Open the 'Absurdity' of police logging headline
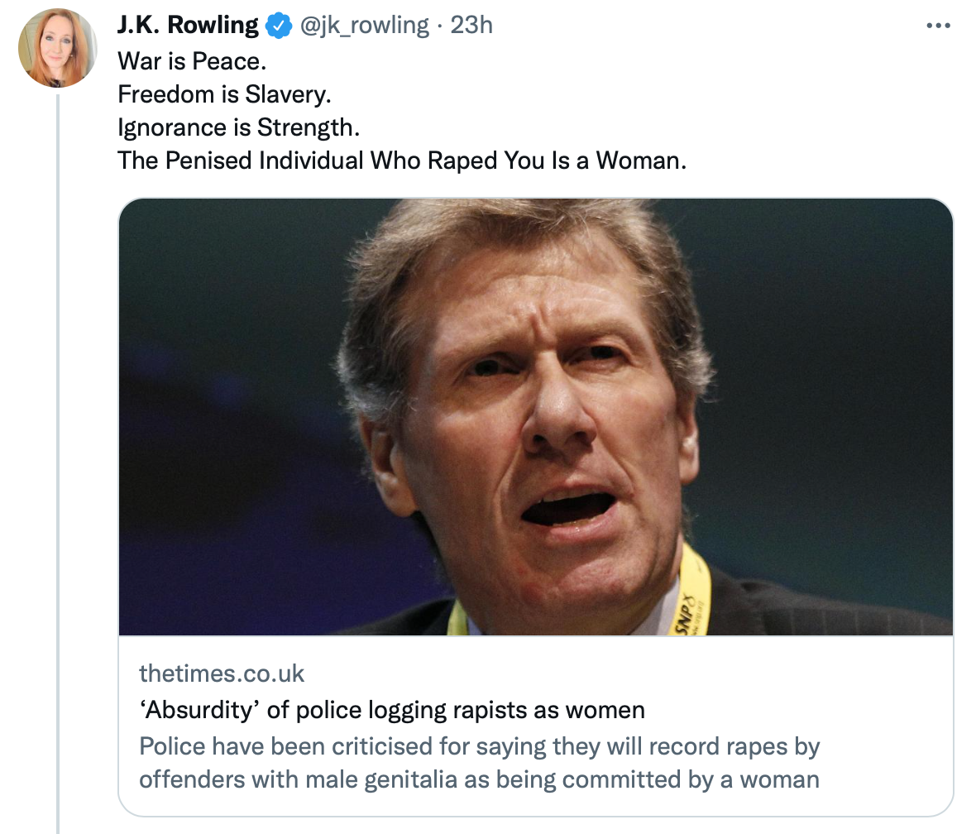976x834 pixels. click(391, 710)
